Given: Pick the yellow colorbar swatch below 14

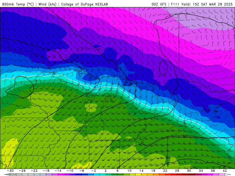Looking at the screenshot, I should [138, 175].
